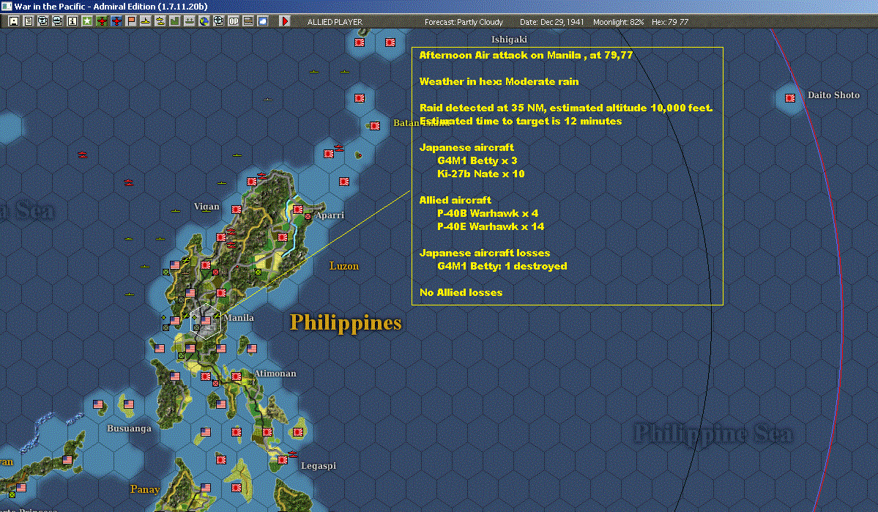Click the Luzon island label
The width and height of the screenshot is (878, 512).
point(344,266)
